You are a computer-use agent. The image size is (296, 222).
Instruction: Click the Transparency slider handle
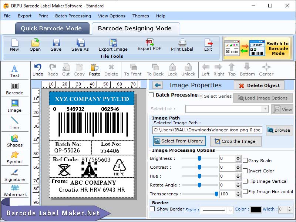point(216,194)
